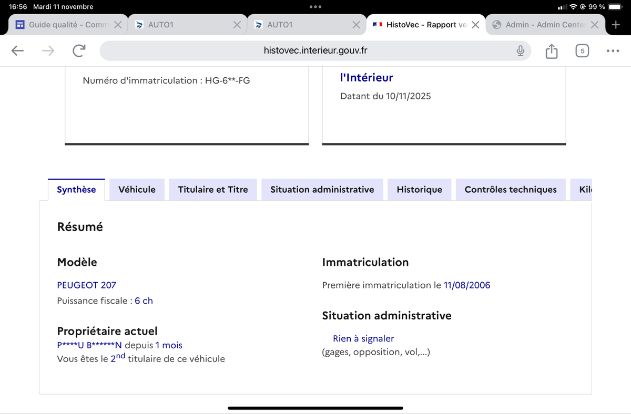View the Contrôles techniques tab
Screen dimensions: 631x414
coord(510,190)
